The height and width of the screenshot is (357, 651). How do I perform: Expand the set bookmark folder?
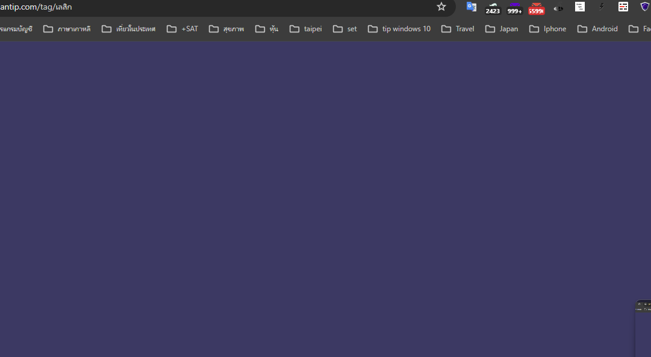(x=345, y=29)
